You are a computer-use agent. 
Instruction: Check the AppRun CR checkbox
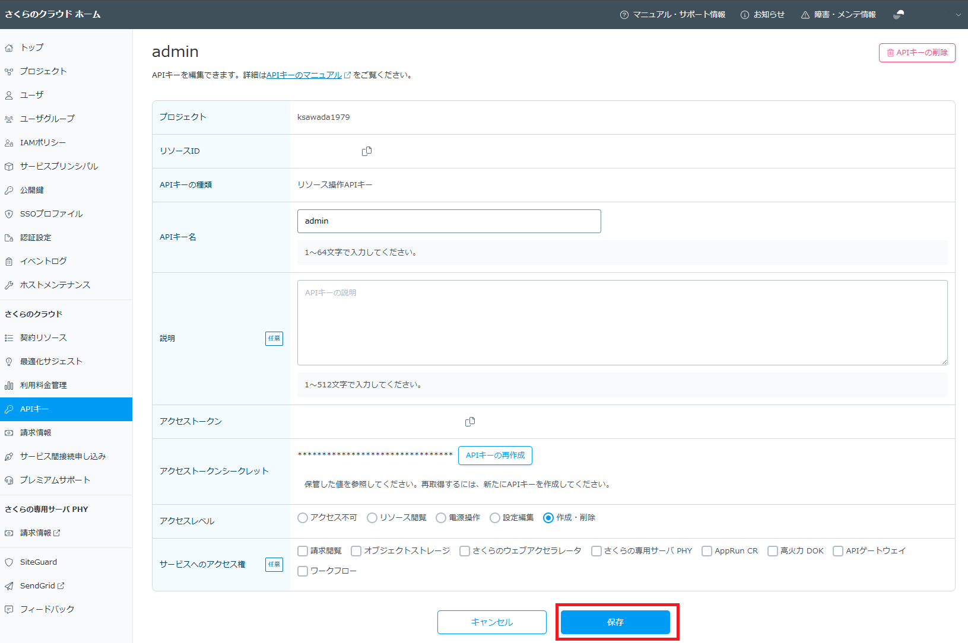pos(707,551)
